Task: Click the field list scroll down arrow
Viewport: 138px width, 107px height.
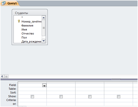Action: tap(43, 41)
